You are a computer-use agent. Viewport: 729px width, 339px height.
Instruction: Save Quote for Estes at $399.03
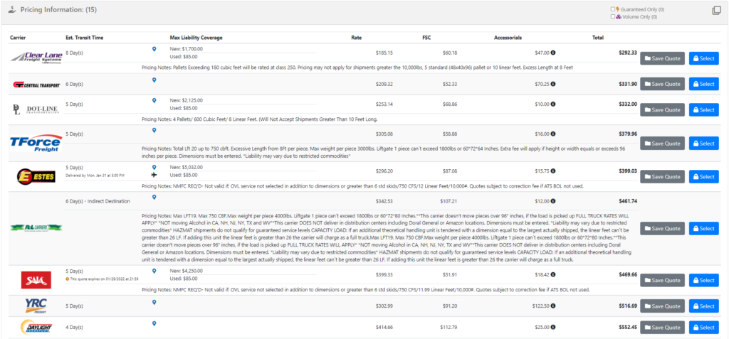pos(663,177)
